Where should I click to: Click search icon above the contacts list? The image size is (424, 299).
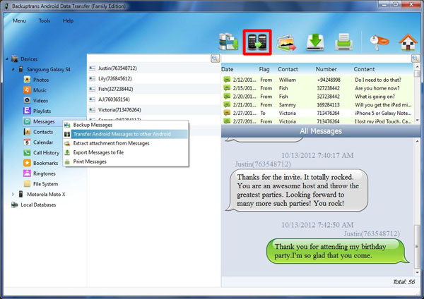(x=216, y=59)
